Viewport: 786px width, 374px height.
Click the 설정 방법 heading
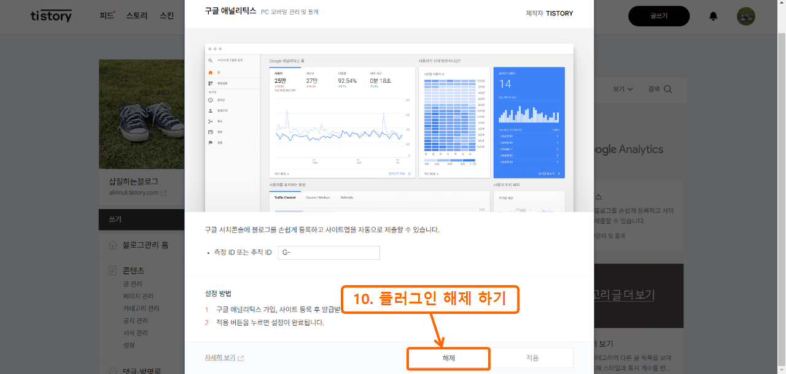(218, 294)
